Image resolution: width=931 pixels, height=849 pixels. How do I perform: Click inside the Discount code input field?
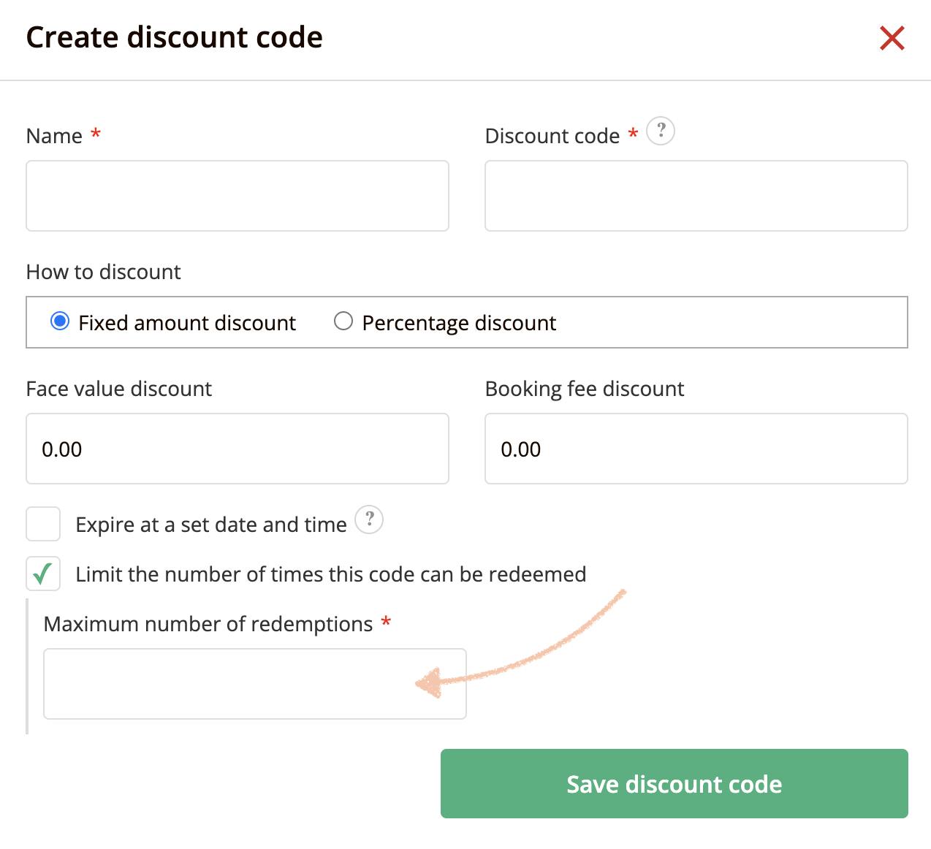click(695, 195)
